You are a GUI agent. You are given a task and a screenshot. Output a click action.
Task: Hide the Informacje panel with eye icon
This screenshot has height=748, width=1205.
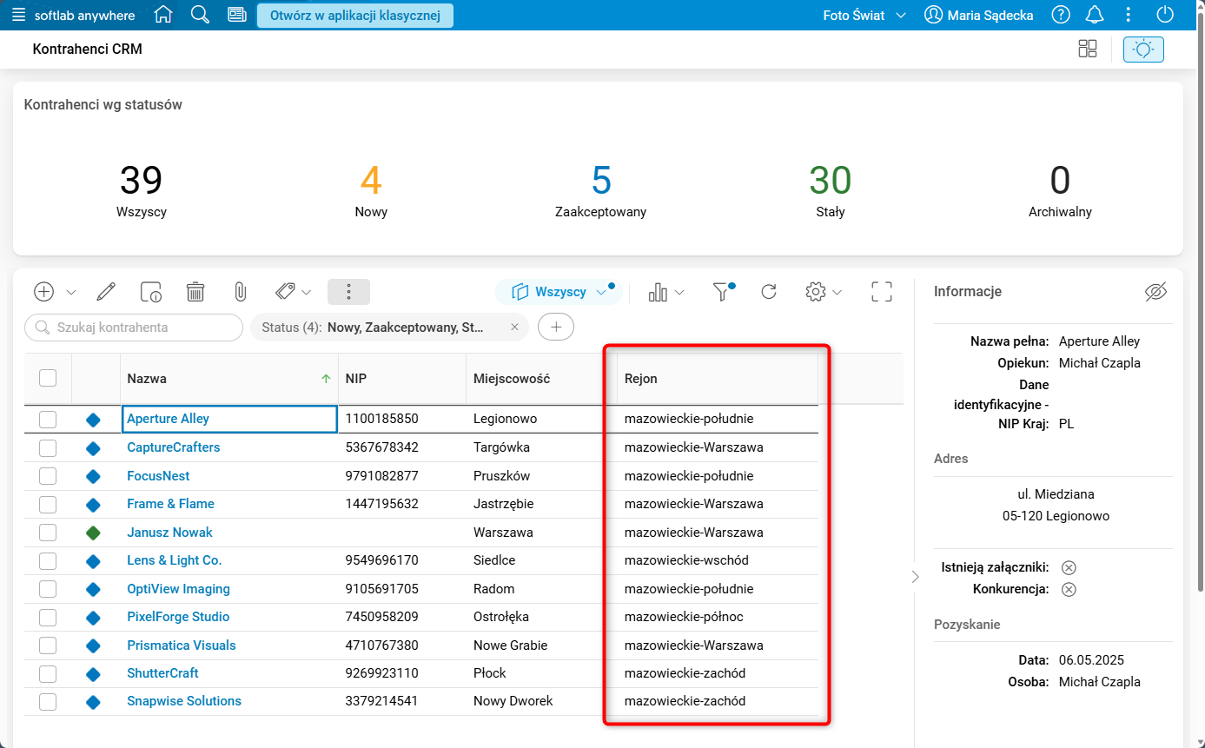click(1155, 292)
